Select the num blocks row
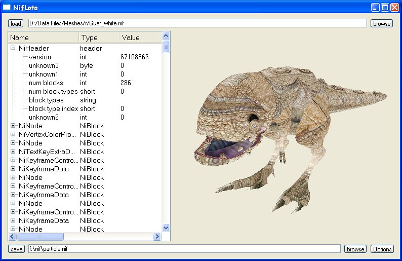Image resolution: width=402 pixels, height=261 pixels. pos(85,83)
